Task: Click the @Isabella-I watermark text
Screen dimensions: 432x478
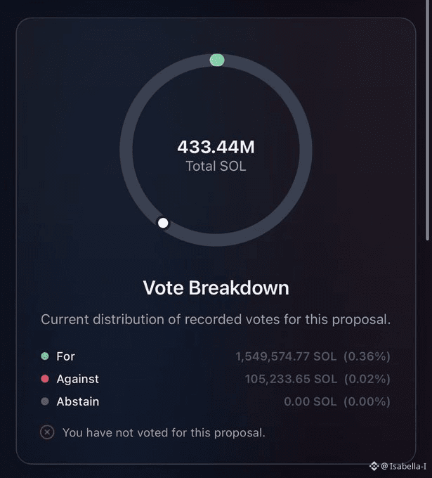Action: 404,466
